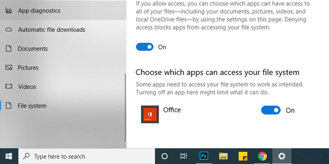This screenshot has height=164, width=329.
Task: Go to Documents privacy settings
Action: click(x=63, y=49)
